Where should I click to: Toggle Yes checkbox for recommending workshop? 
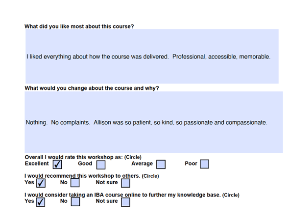[41, 183]
